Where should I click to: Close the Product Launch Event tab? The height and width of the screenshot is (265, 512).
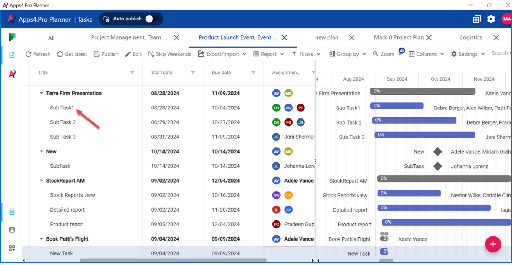click(x=284, y=37)
